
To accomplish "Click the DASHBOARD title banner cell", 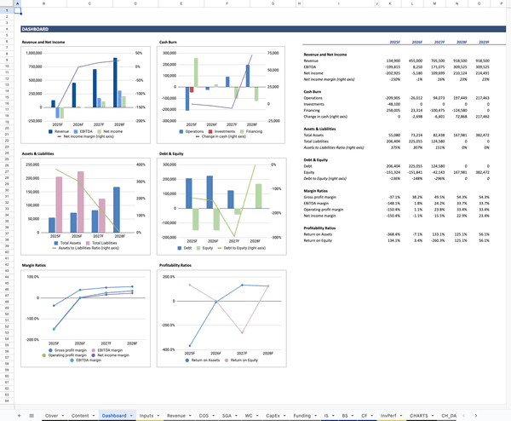I will (x=85, y=30).
